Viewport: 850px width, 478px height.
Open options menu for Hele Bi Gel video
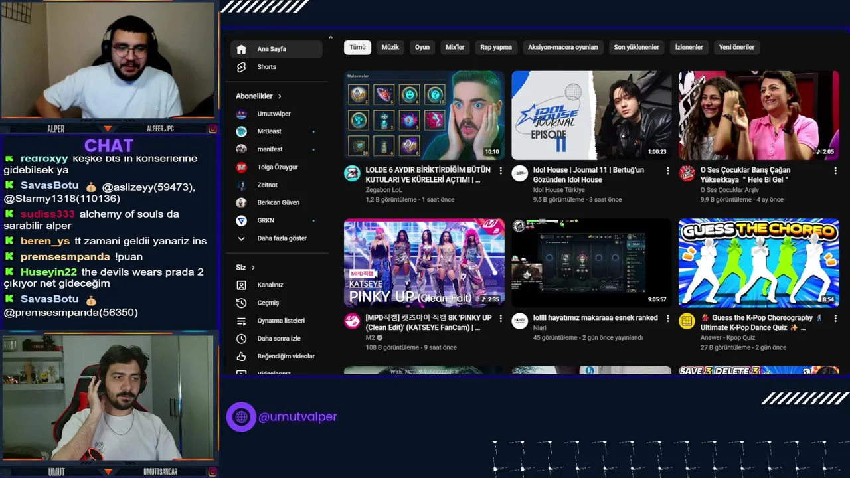835,171
